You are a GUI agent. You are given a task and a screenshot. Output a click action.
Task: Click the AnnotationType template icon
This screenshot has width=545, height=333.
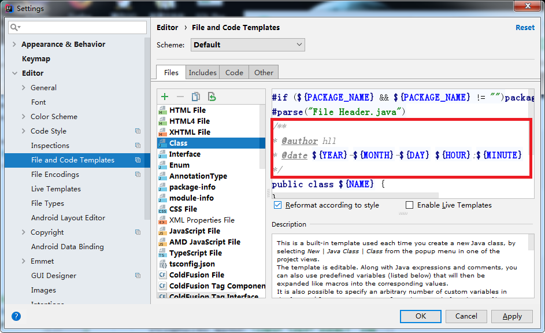[x=162, y=176]
